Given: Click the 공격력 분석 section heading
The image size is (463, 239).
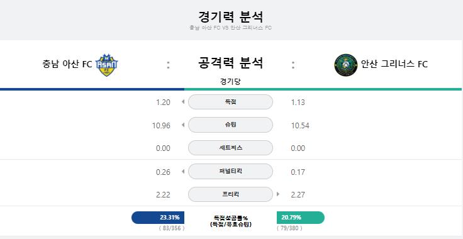Looking at the screenshot, I should coord(230,63).
